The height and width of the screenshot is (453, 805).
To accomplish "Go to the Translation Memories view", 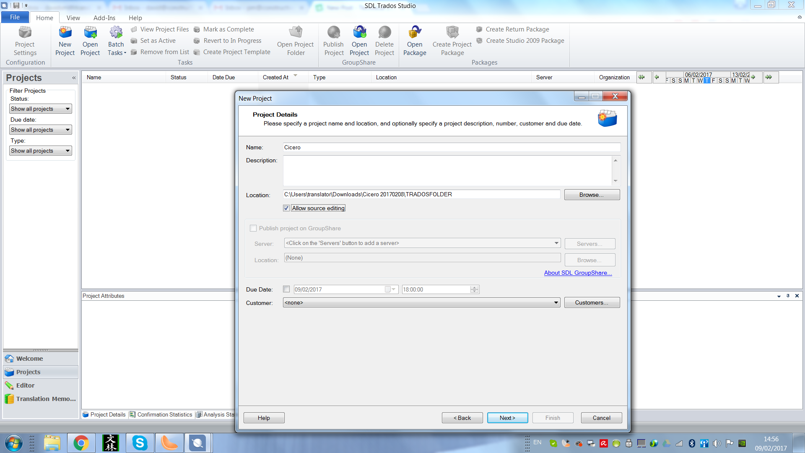I will [x=41, y=399].
